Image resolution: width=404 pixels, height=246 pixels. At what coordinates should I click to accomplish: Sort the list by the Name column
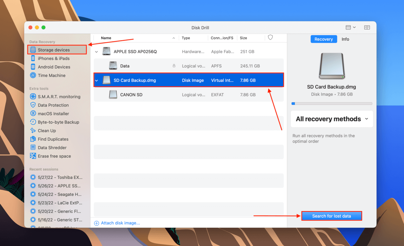pyautogui.click(x=106, y=38)
